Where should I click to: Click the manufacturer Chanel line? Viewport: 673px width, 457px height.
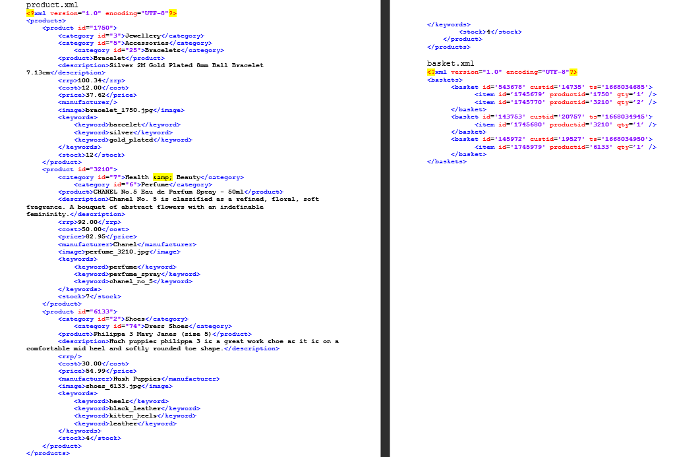tap(127, 245)
